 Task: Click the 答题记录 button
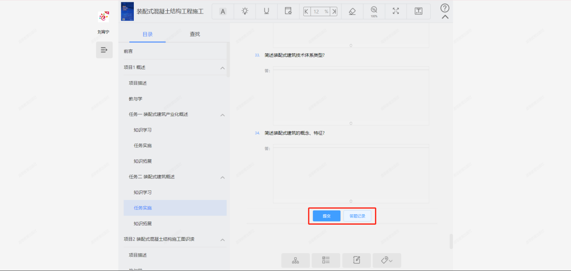(357, 216)
